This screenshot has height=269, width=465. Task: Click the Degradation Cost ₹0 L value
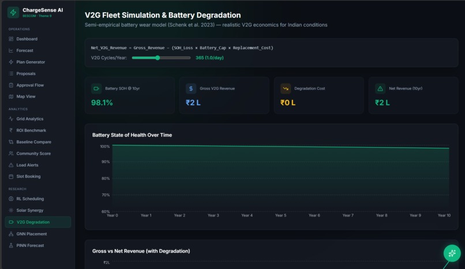click(x=288, y=103)
